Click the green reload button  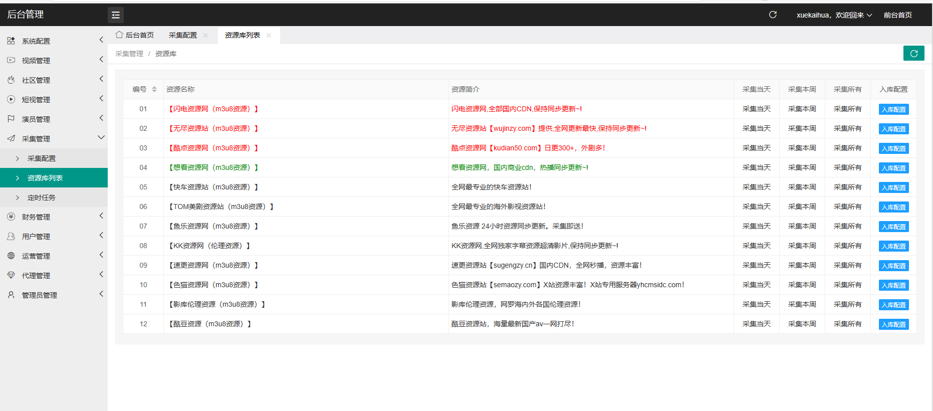coord(913,53)
